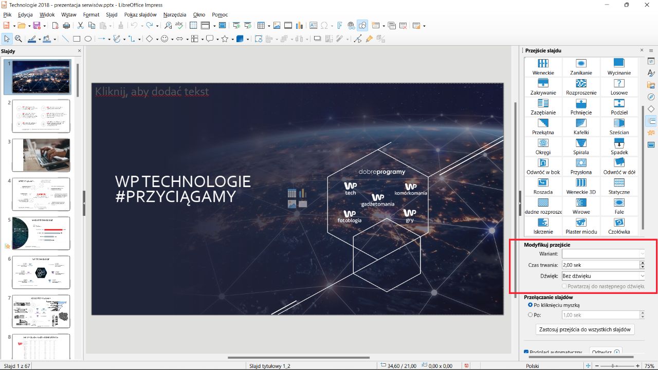This screenshot has width=658, height=370.
Task: Select the Zoom tool in the drawing toolbar
Action: point(18,38)
